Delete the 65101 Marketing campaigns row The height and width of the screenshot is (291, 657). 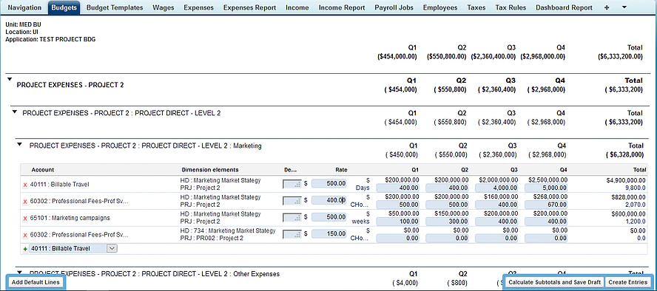(25, 219)
